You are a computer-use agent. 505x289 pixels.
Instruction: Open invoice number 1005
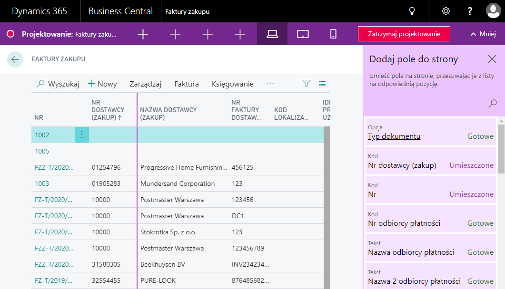[x=42, y=151]
